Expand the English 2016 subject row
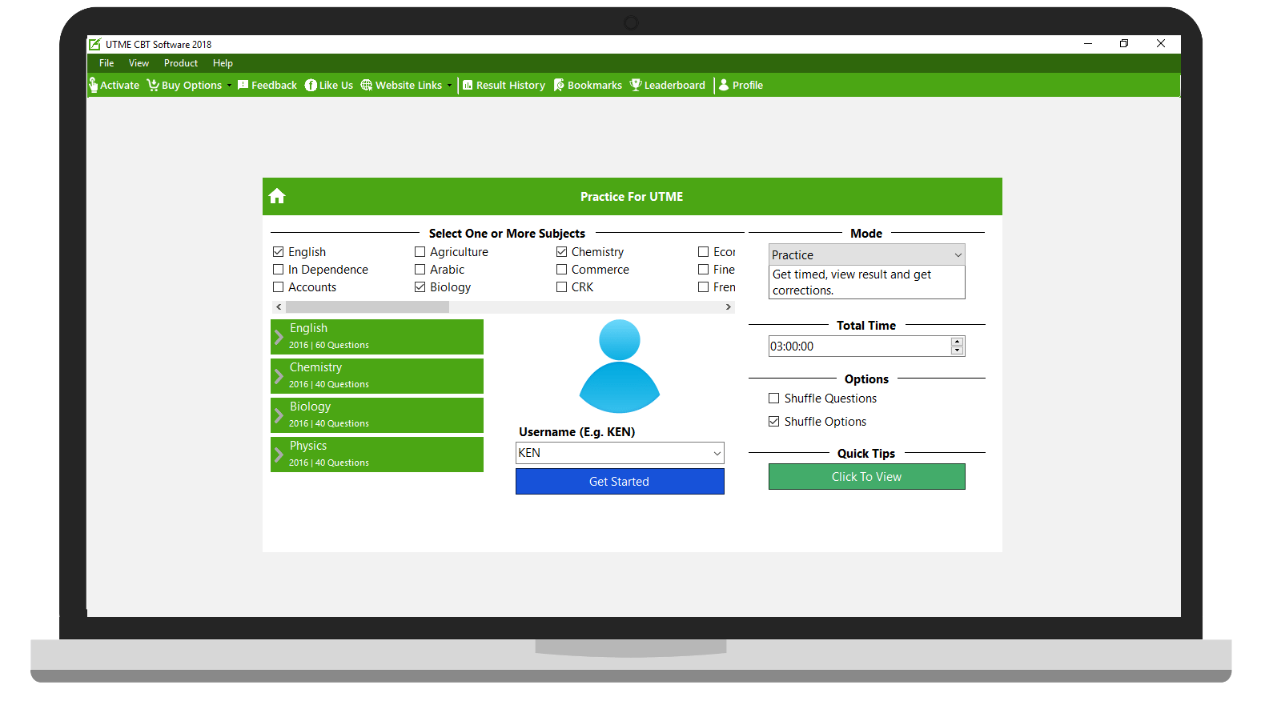Viewport: 1261px width, 709px height. tap(377, 337)
